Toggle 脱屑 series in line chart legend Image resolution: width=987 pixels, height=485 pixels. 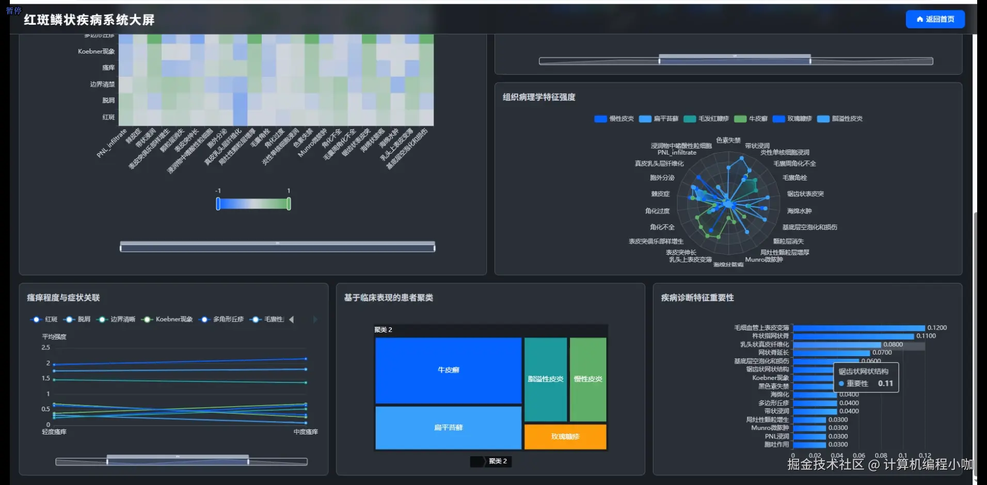(77, 320)
